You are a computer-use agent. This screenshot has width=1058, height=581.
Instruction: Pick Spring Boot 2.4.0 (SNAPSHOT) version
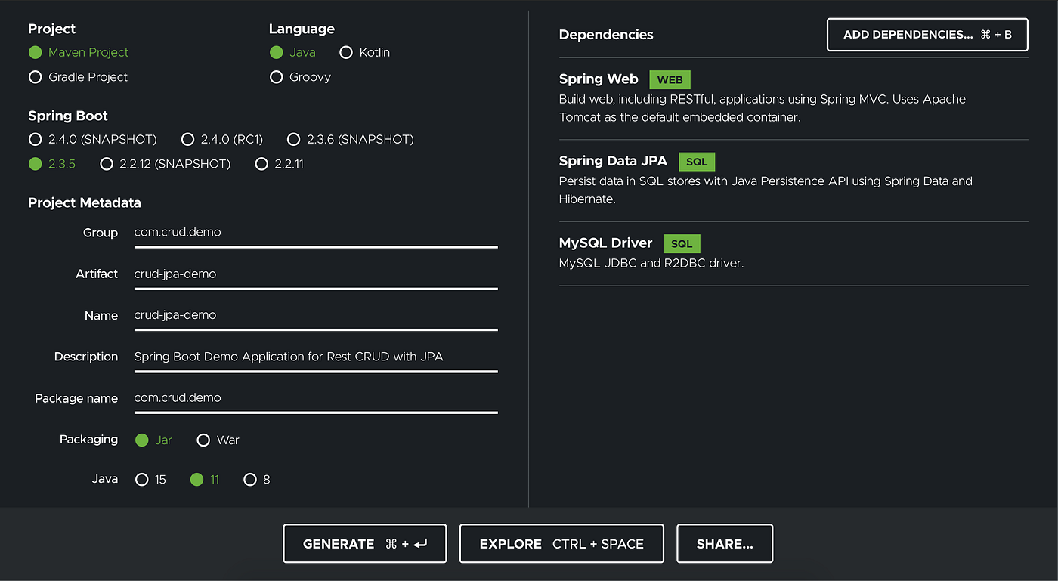(92, 139)
